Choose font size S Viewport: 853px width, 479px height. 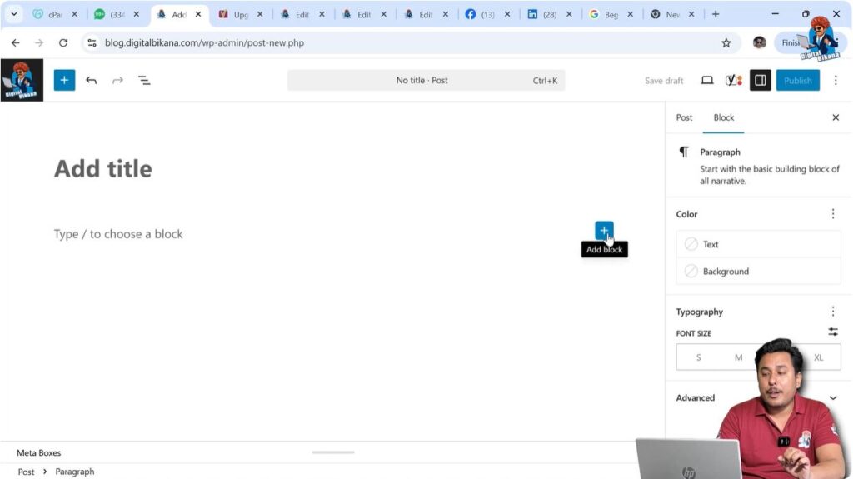[699, 357]
